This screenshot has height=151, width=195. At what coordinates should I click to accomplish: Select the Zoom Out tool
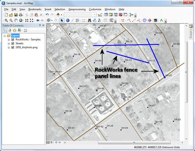pos(11,21)
